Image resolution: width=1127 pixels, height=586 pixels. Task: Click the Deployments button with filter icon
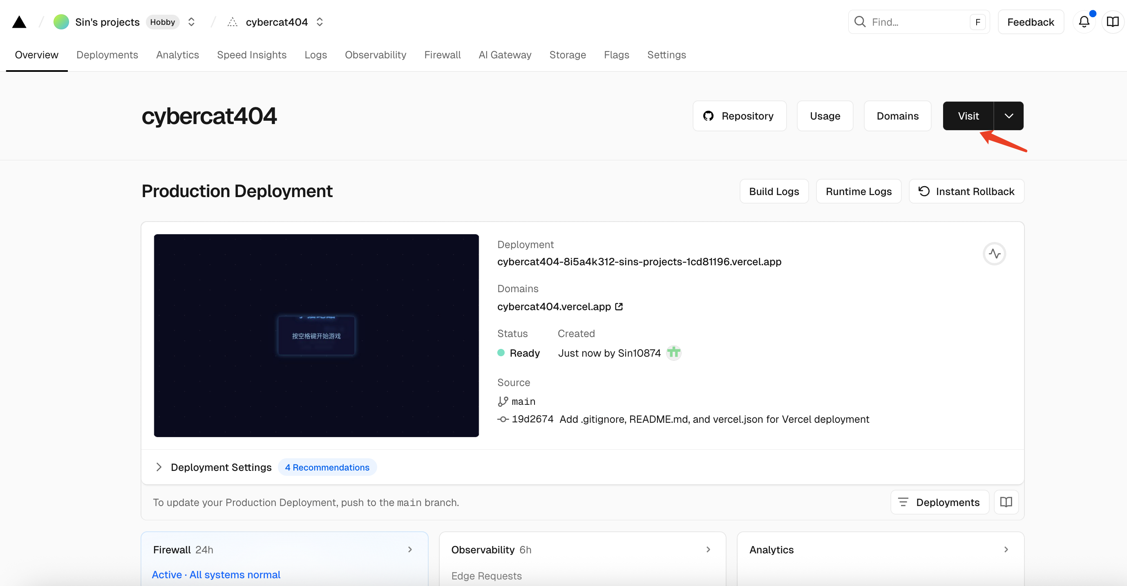point(939,502)
